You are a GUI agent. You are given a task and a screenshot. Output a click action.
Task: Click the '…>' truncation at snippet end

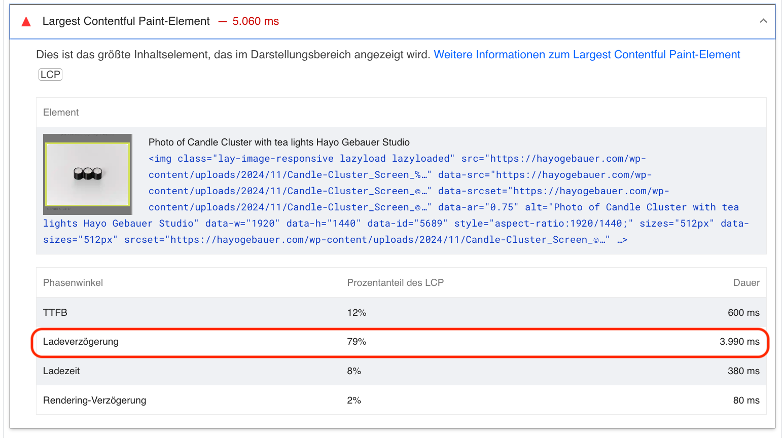622,240
